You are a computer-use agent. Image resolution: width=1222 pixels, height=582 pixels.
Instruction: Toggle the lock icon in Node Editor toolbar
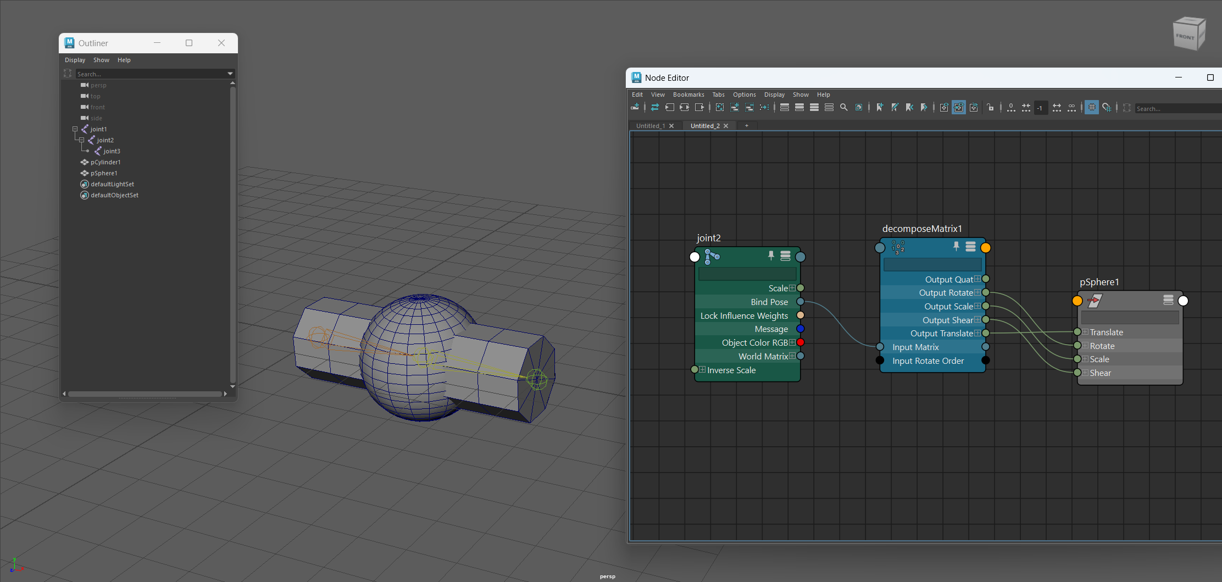coord(990,108)
